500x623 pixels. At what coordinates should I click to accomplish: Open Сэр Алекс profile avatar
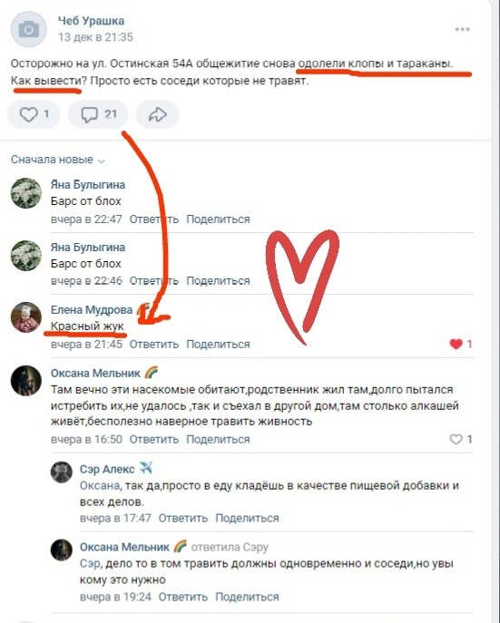pos(62,472)
